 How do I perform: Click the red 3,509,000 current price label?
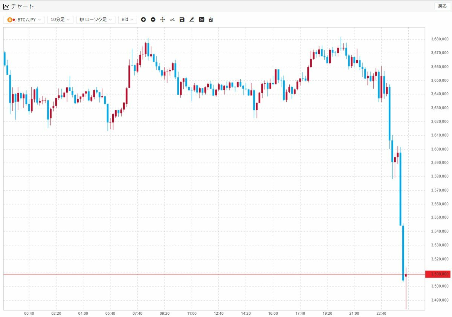tap(438, 274)
